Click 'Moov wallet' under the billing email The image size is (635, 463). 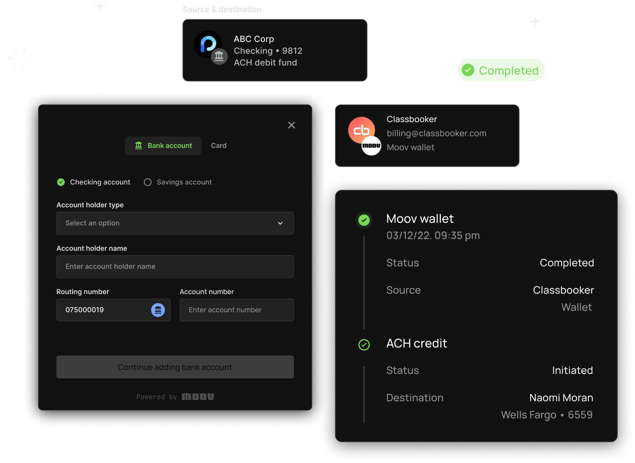[x=410, y=147]
